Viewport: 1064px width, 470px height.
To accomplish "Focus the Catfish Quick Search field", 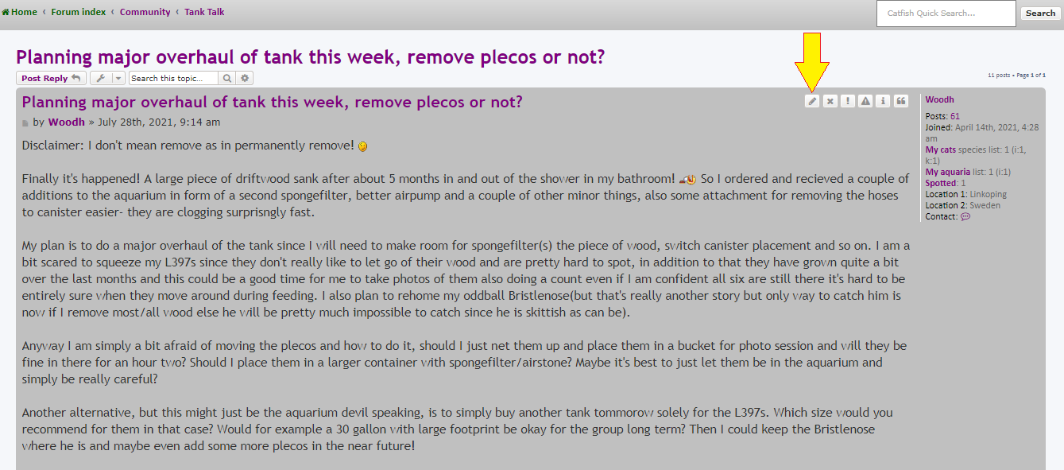I will pos(946,14).
